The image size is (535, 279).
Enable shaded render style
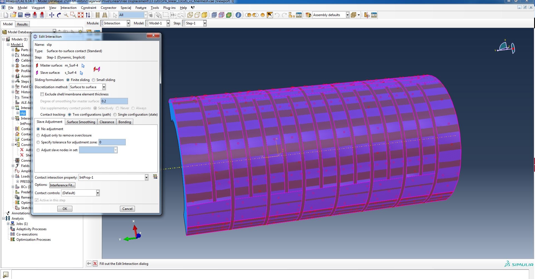pos(204,15)
